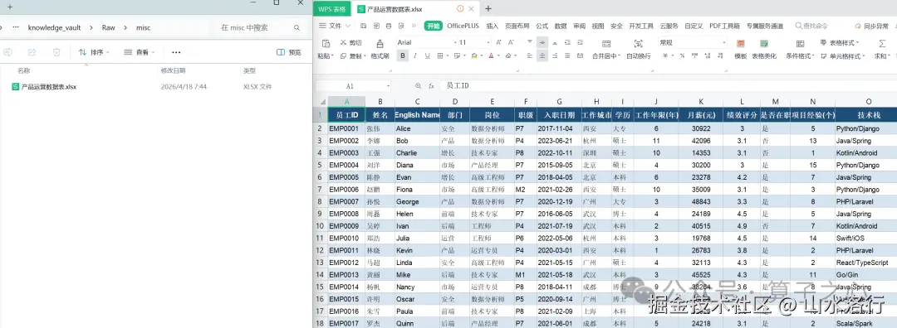Open the Cell Style (单元格样式) dropdown
This screenshot has height=328, width=897.
(x=843, y=55)
